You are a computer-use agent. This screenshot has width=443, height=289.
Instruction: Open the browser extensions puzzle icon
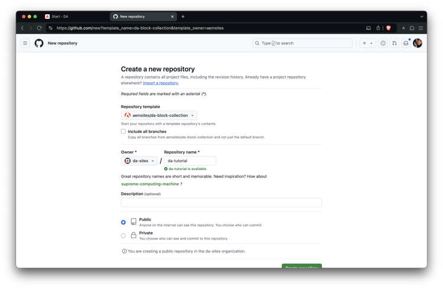point(412,28)
